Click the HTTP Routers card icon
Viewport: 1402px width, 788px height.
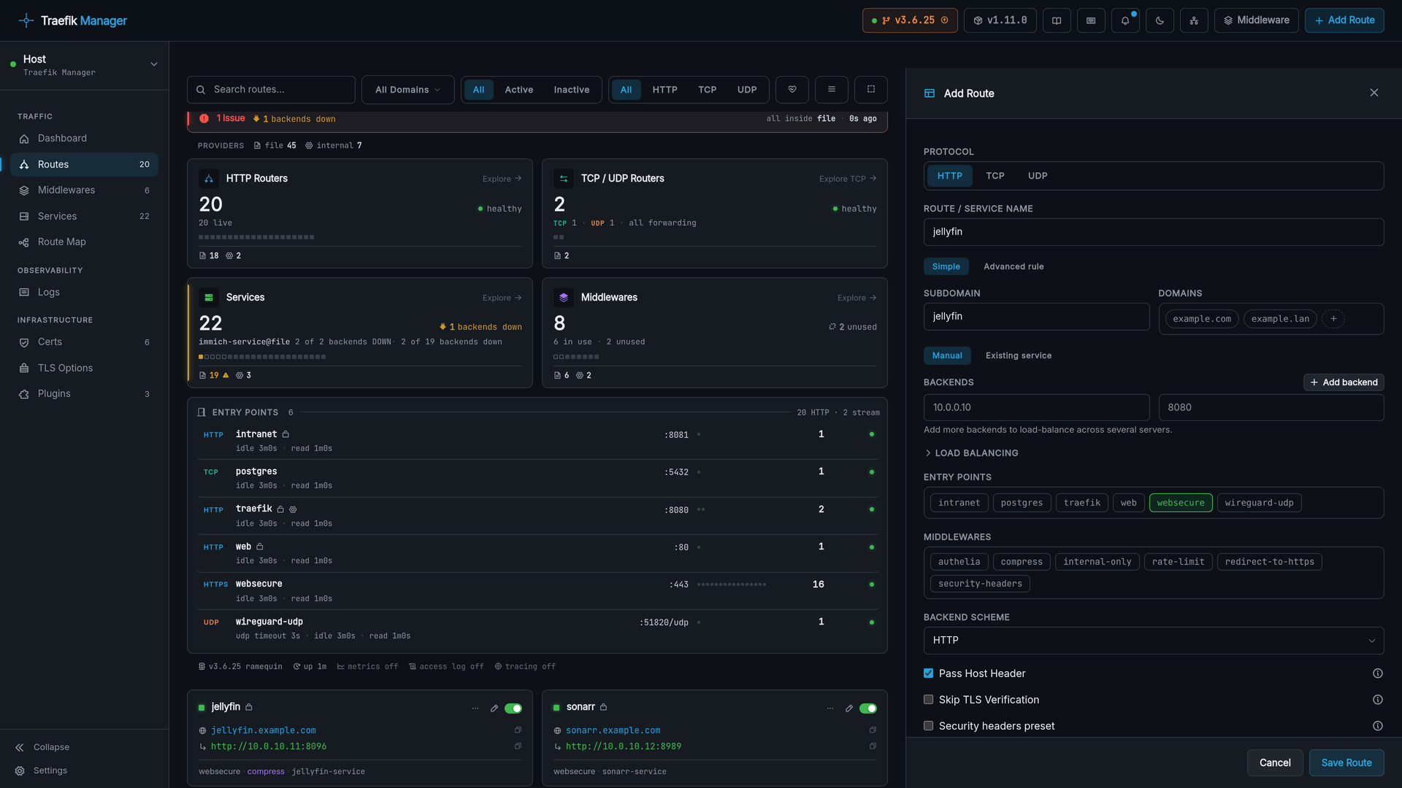coord(209,179)
